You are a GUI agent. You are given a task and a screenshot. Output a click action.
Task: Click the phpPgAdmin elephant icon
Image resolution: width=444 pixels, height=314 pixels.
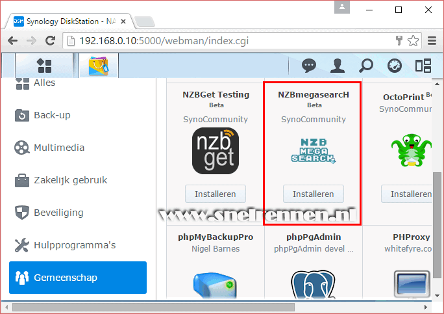tap(314, 285)
